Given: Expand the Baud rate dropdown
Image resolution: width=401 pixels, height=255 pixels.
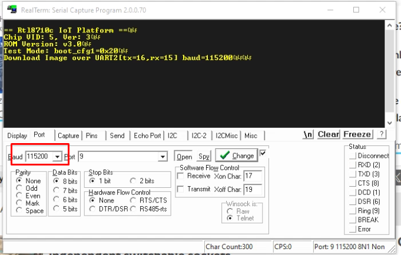Looking at the screenshot, I should tap(58, 157).
